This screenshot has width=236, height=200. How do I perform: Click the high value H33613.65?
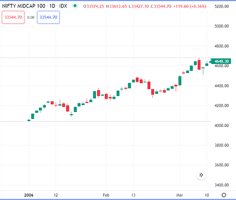(x=117, y=6)
